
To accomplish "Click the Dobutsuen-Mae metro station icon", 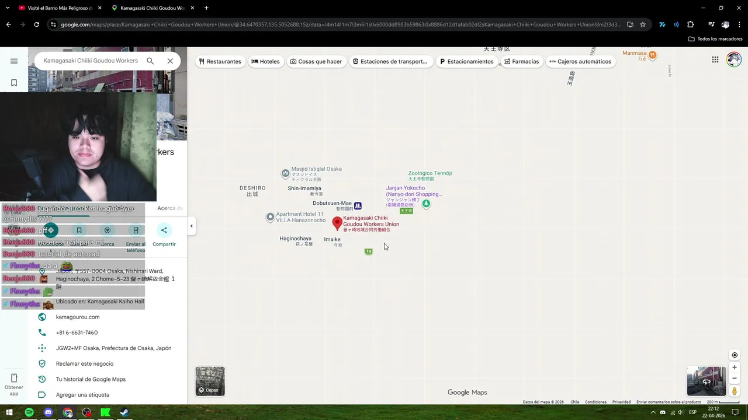I will click(358, 205).
